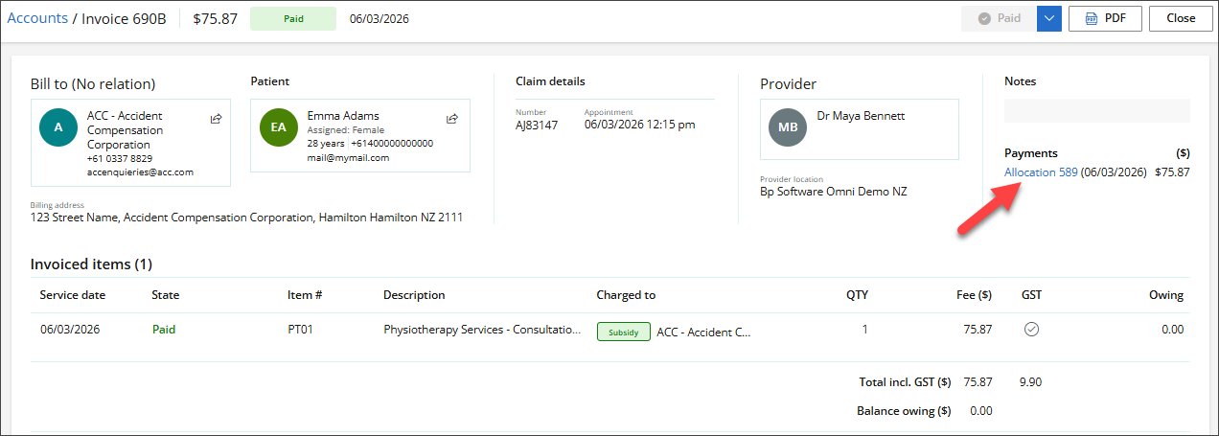Click Dr Maya Bennett MB avatar
This screenshot has height=436, width=1219.
[x=788, y=127]
